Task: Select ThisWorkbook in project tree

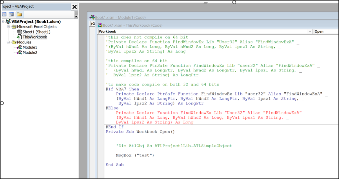Action: point(35,37)
